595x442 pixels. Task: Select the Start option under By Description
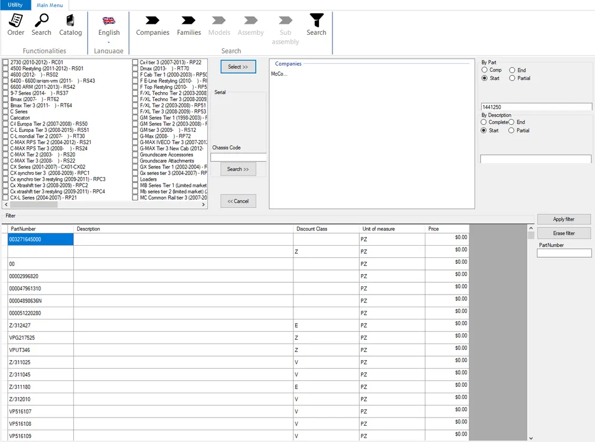[x=483, y=131]
